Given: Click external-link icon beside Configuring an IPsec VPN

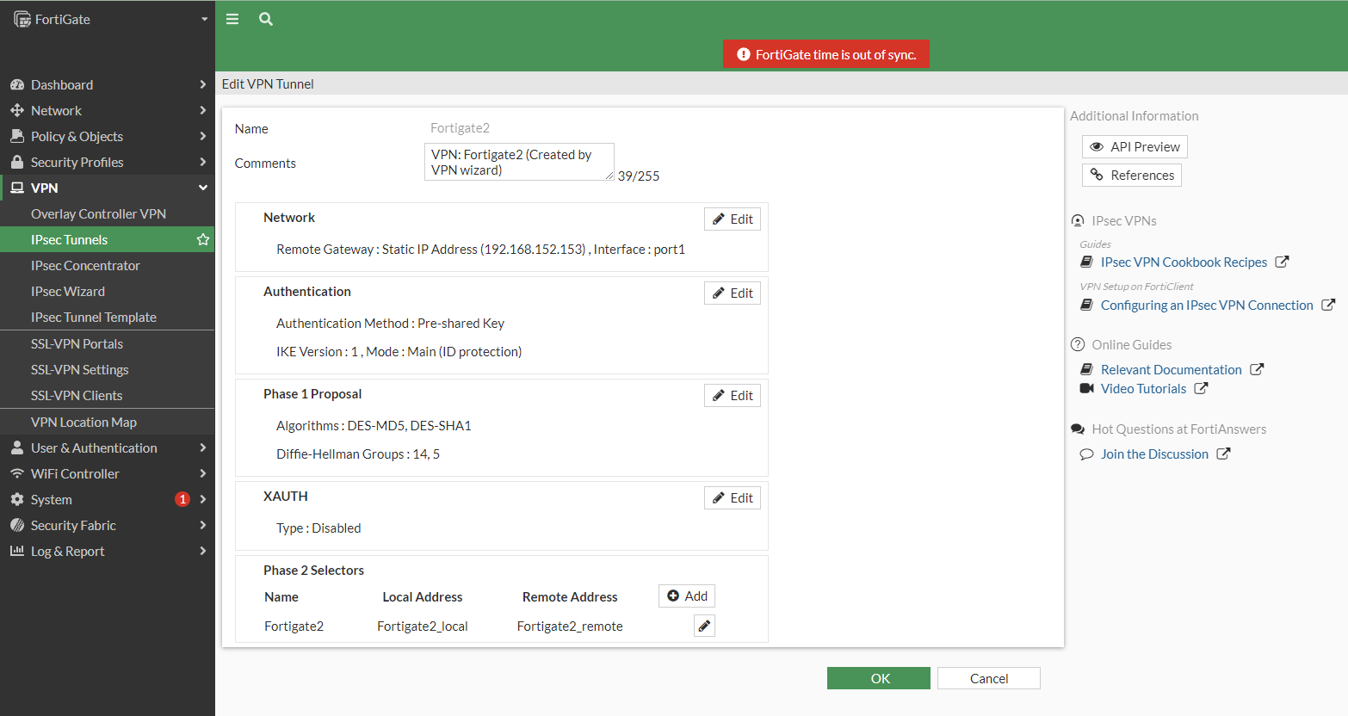Looking at the screenshot, I should pyautogui.click(x=1328, y=305).
